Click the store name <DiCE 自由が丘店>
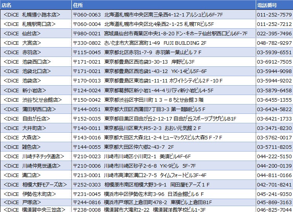 pyautogui.click(x=27, y=119)
